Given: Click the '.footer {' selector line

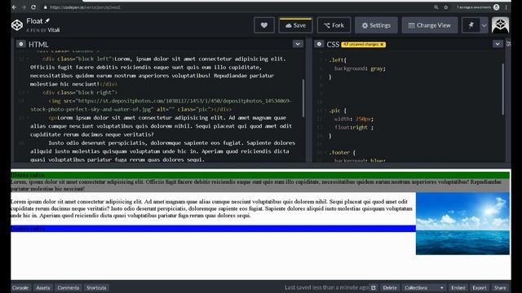Looking at the screenshot, I should [x=343, y=152].
